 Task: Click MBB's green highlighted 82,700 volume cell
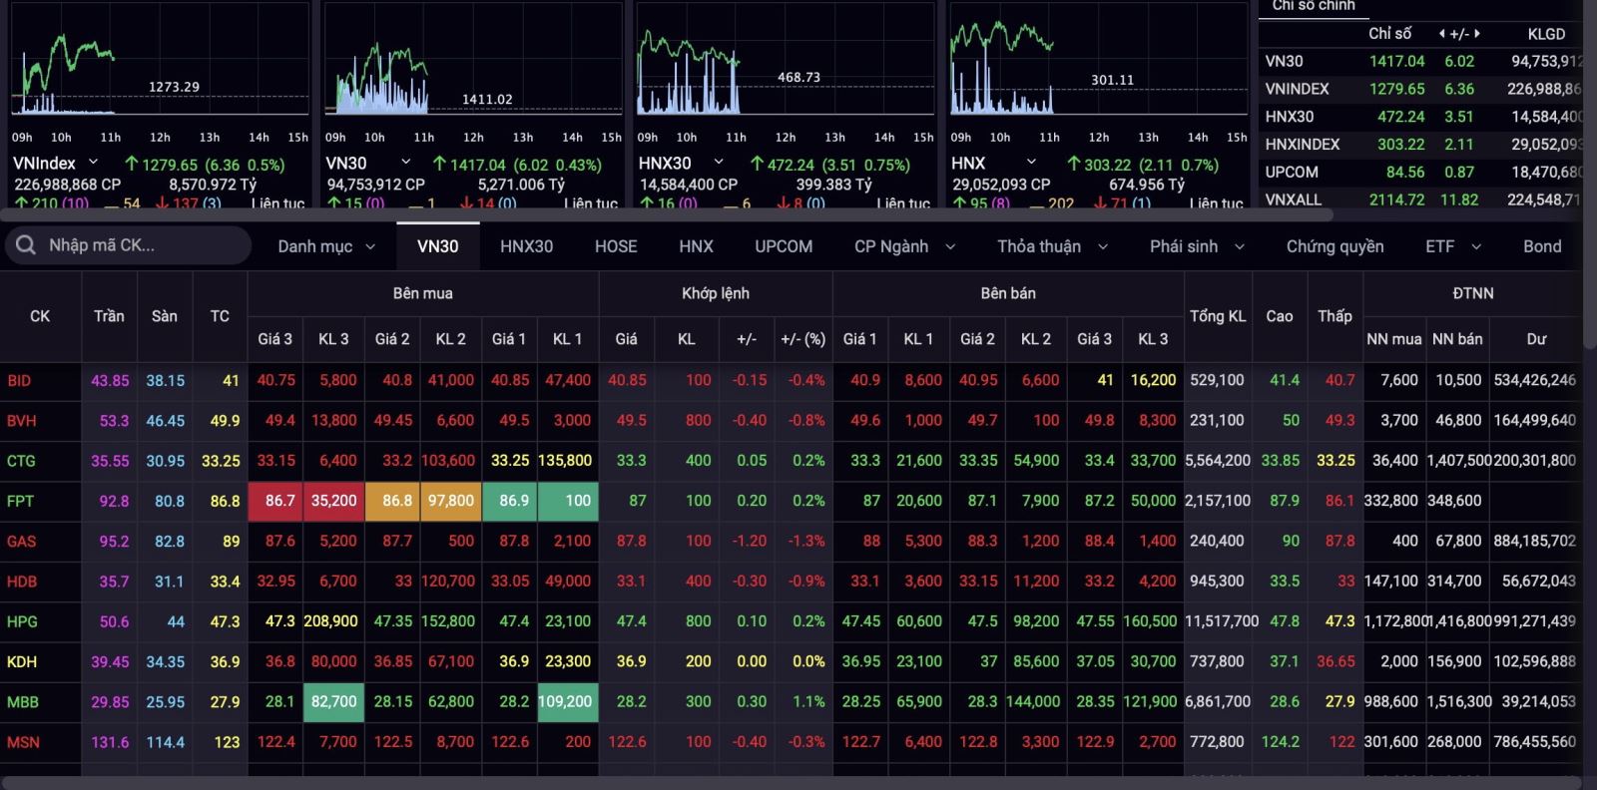click(333, 702)
